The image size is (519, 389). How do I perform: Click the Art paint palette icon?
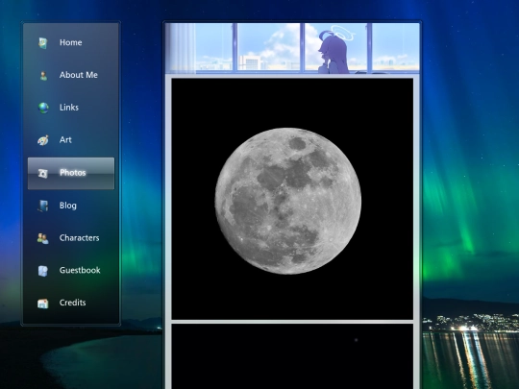pos(43,140)
